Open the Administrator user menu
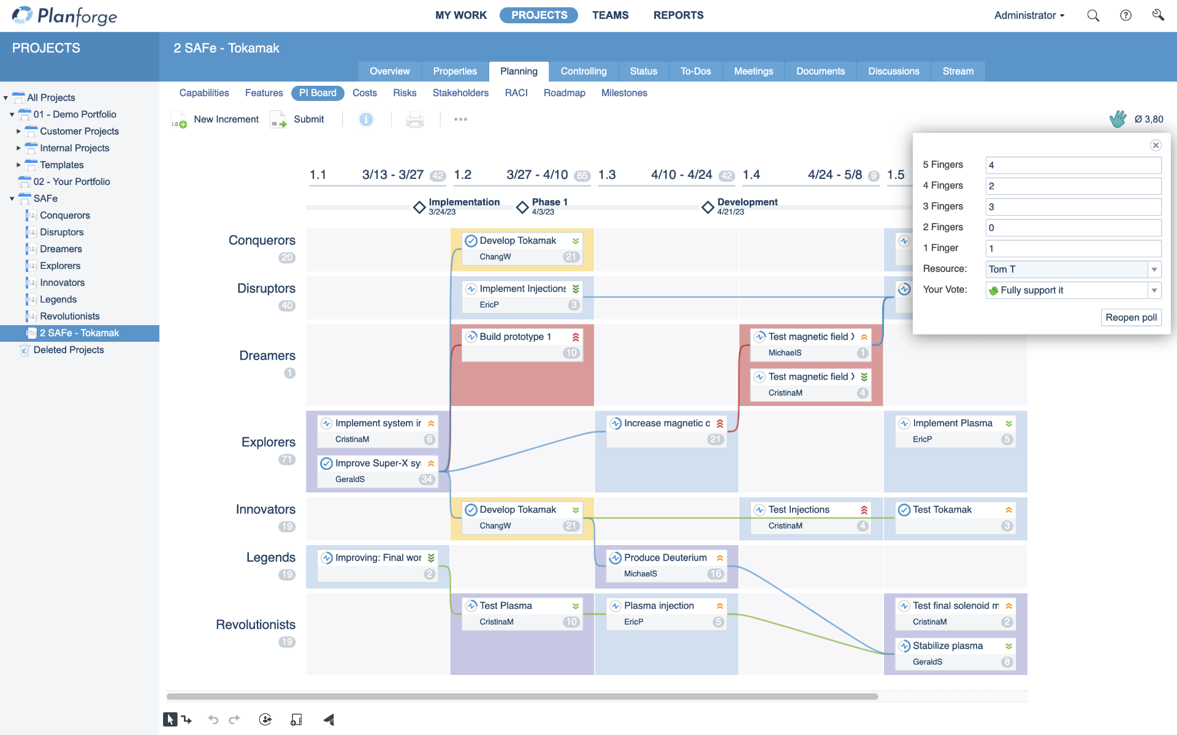 1029,15
